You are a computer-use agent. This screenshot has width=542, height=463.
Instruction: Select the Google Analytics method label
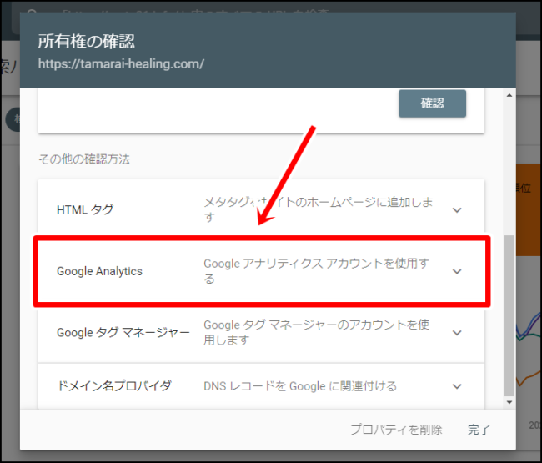[99, 271]
